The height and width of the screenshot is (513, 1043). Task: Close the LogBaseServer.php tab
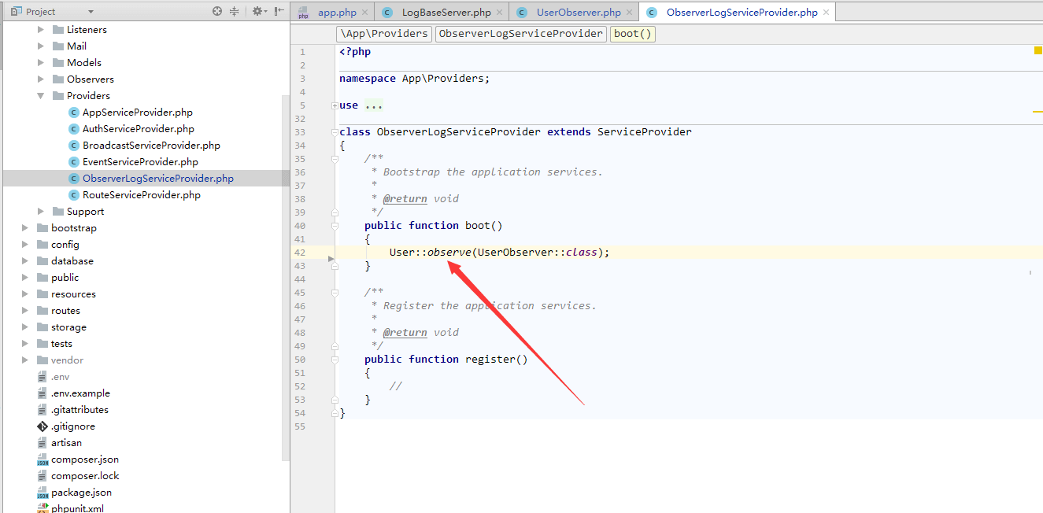coord(500,13)
